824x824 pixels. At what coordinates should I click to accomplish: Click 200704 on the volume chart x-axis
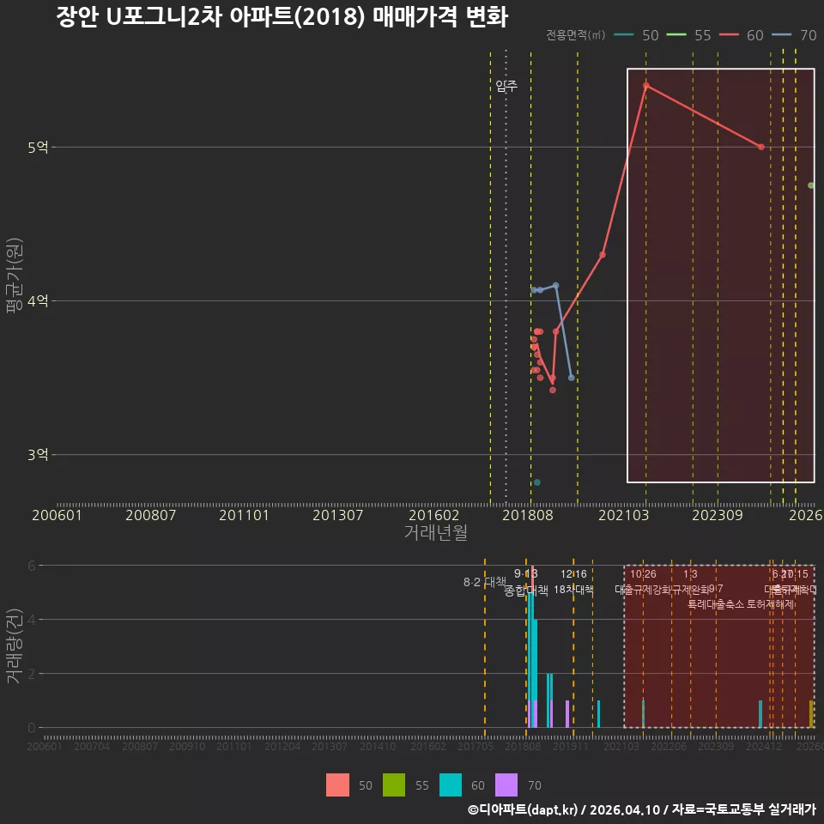[x=92, y=746]
